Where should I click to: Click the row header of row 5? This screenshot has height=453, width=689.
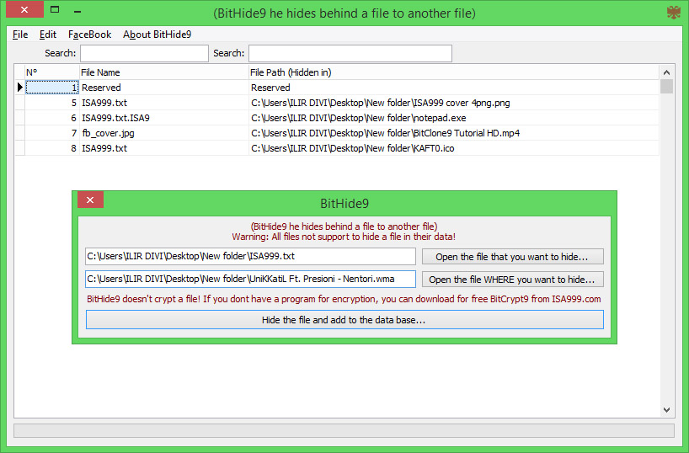19,103
